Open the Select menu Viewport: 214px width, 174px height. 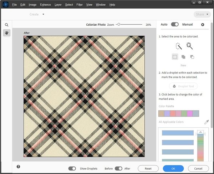[69, 5]
